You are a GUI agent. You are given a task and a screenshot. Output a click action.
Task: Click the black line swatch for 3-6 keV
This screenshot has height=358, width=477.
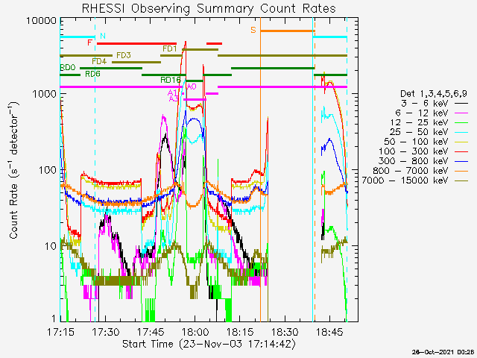coord(461,104)
